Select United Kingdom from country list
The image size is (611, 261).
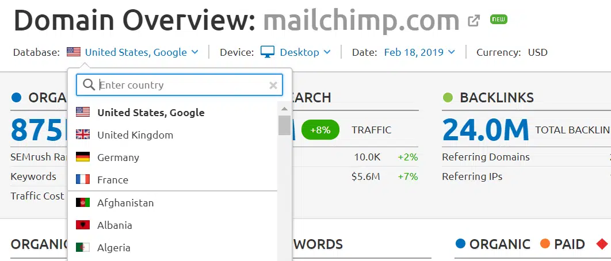tap(135, 135)
